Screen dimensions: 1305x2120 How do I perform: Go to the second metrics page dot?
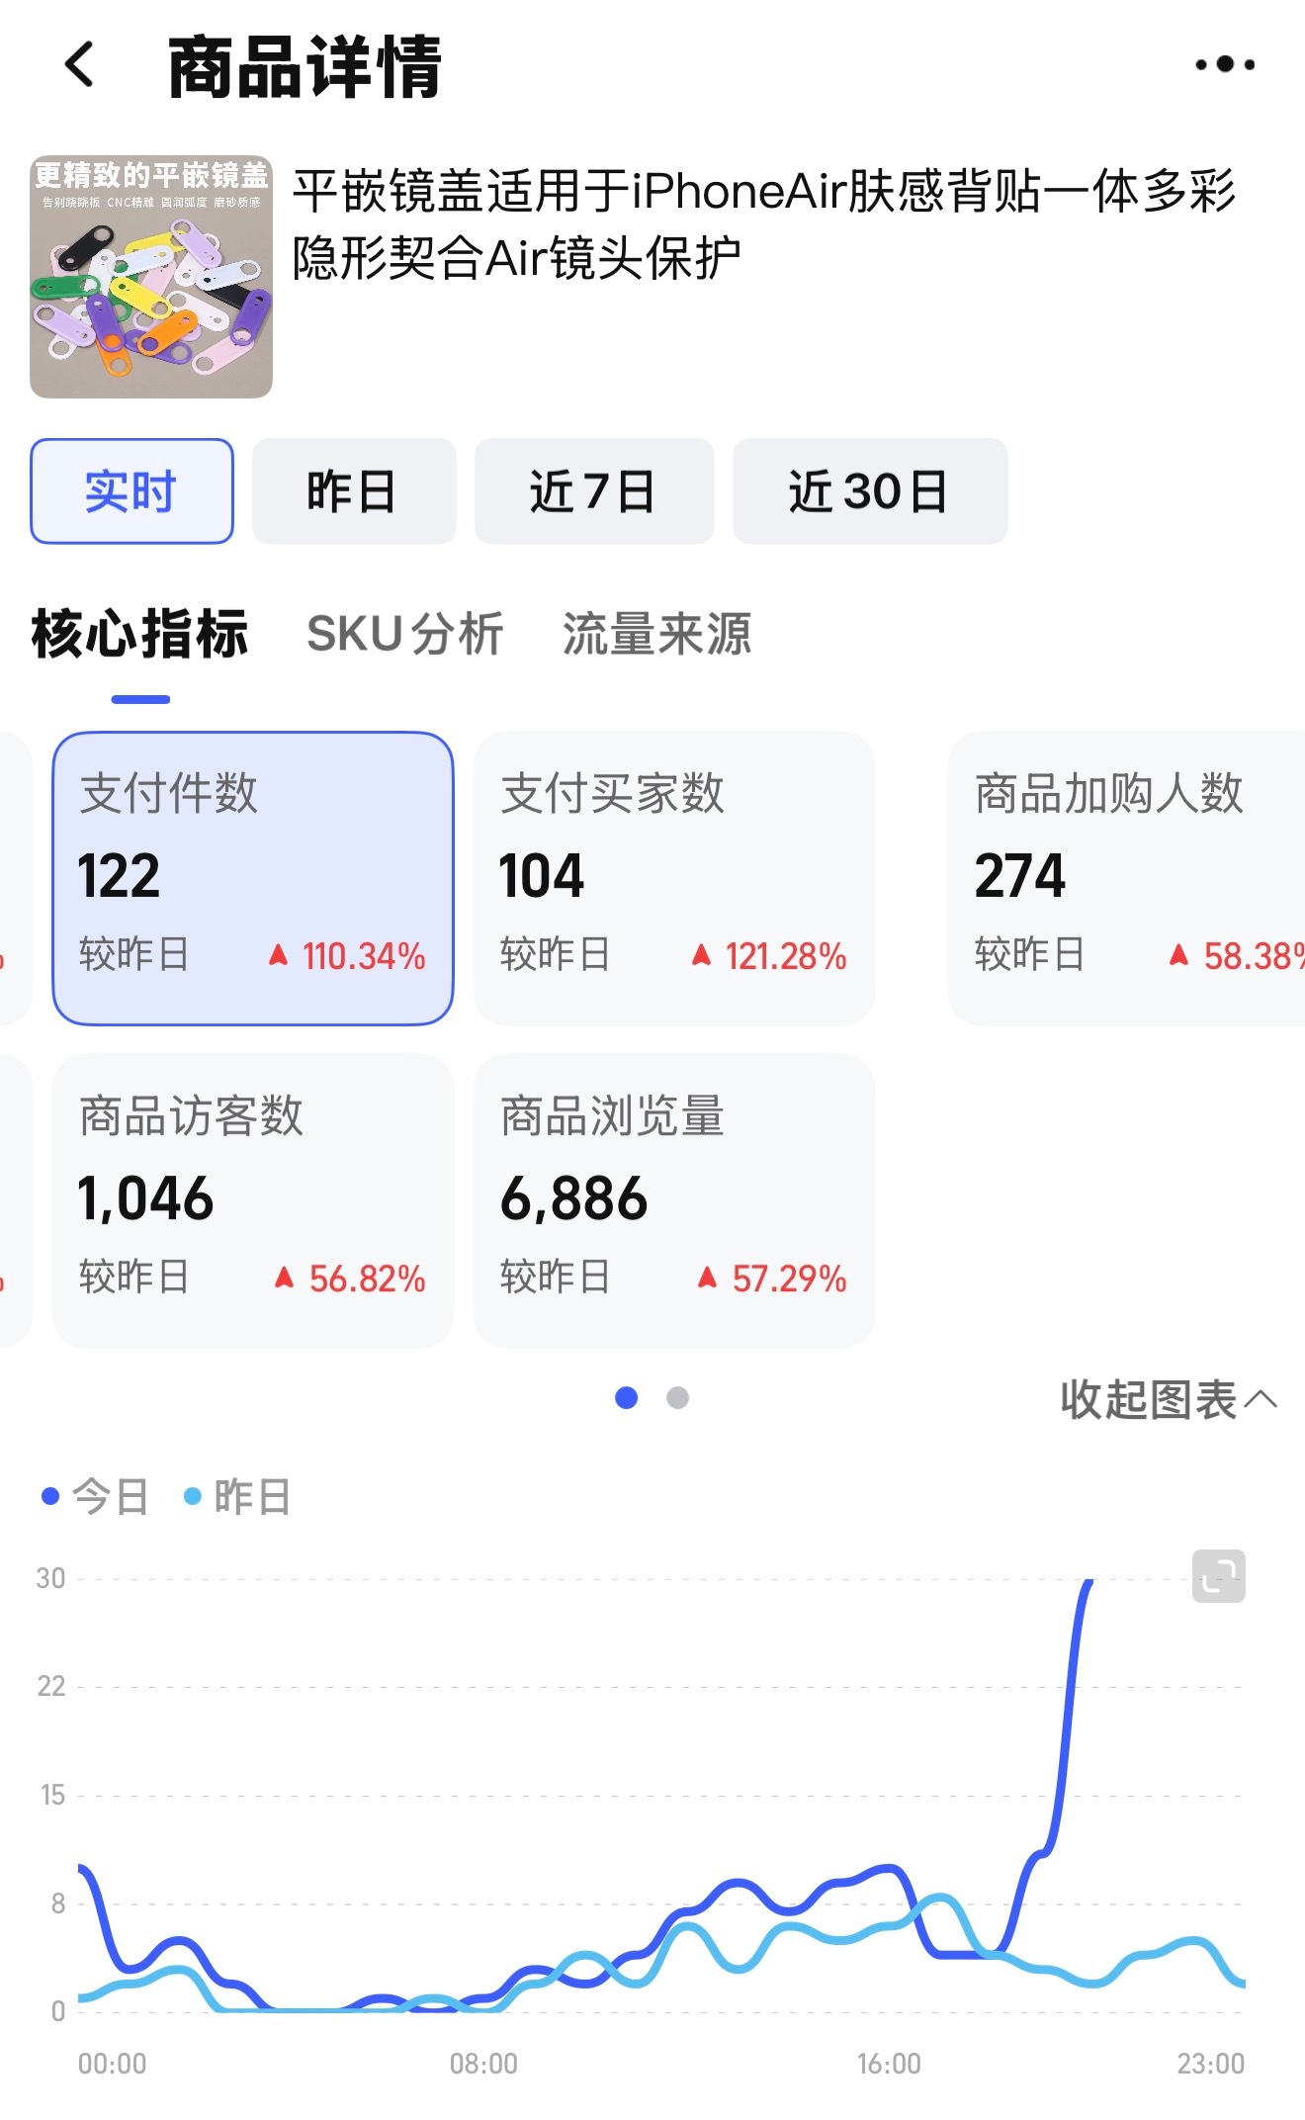point(677,1397)
